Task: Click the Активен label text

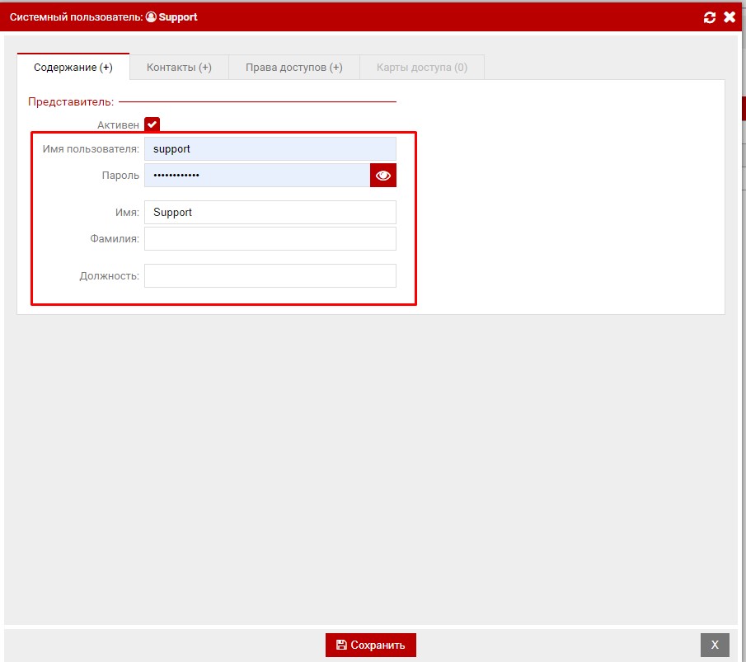Action: click(x=118, y=124)
